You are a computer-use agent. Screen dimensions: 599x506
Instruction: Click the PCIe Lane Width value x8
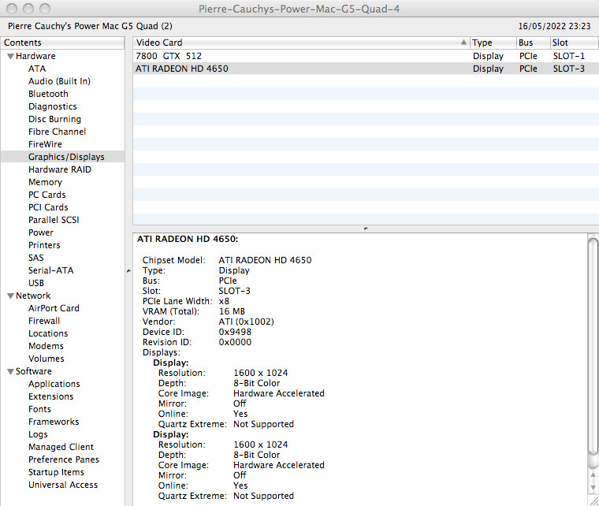point(224,301)
